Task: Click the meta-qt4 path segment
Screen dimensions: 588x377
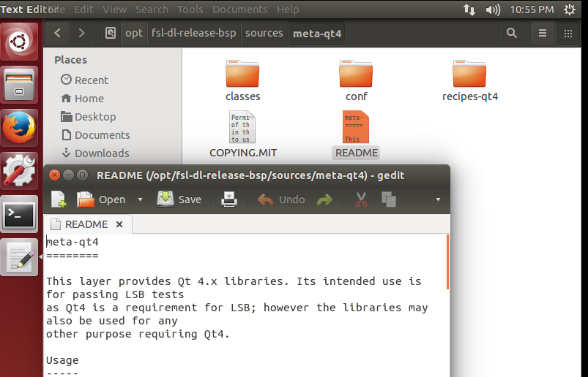Action: click(317, 34)
